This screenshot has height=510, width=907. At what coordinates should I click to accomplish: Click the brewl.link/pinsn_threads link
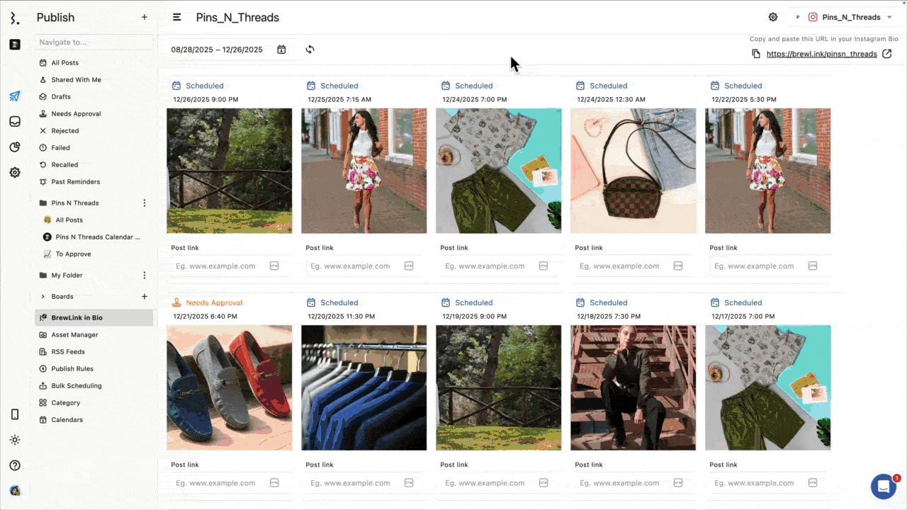coord(821,54)
